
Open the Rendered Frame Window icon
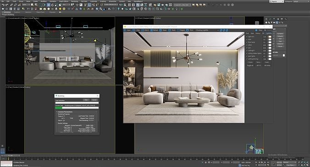coord(159,5)
